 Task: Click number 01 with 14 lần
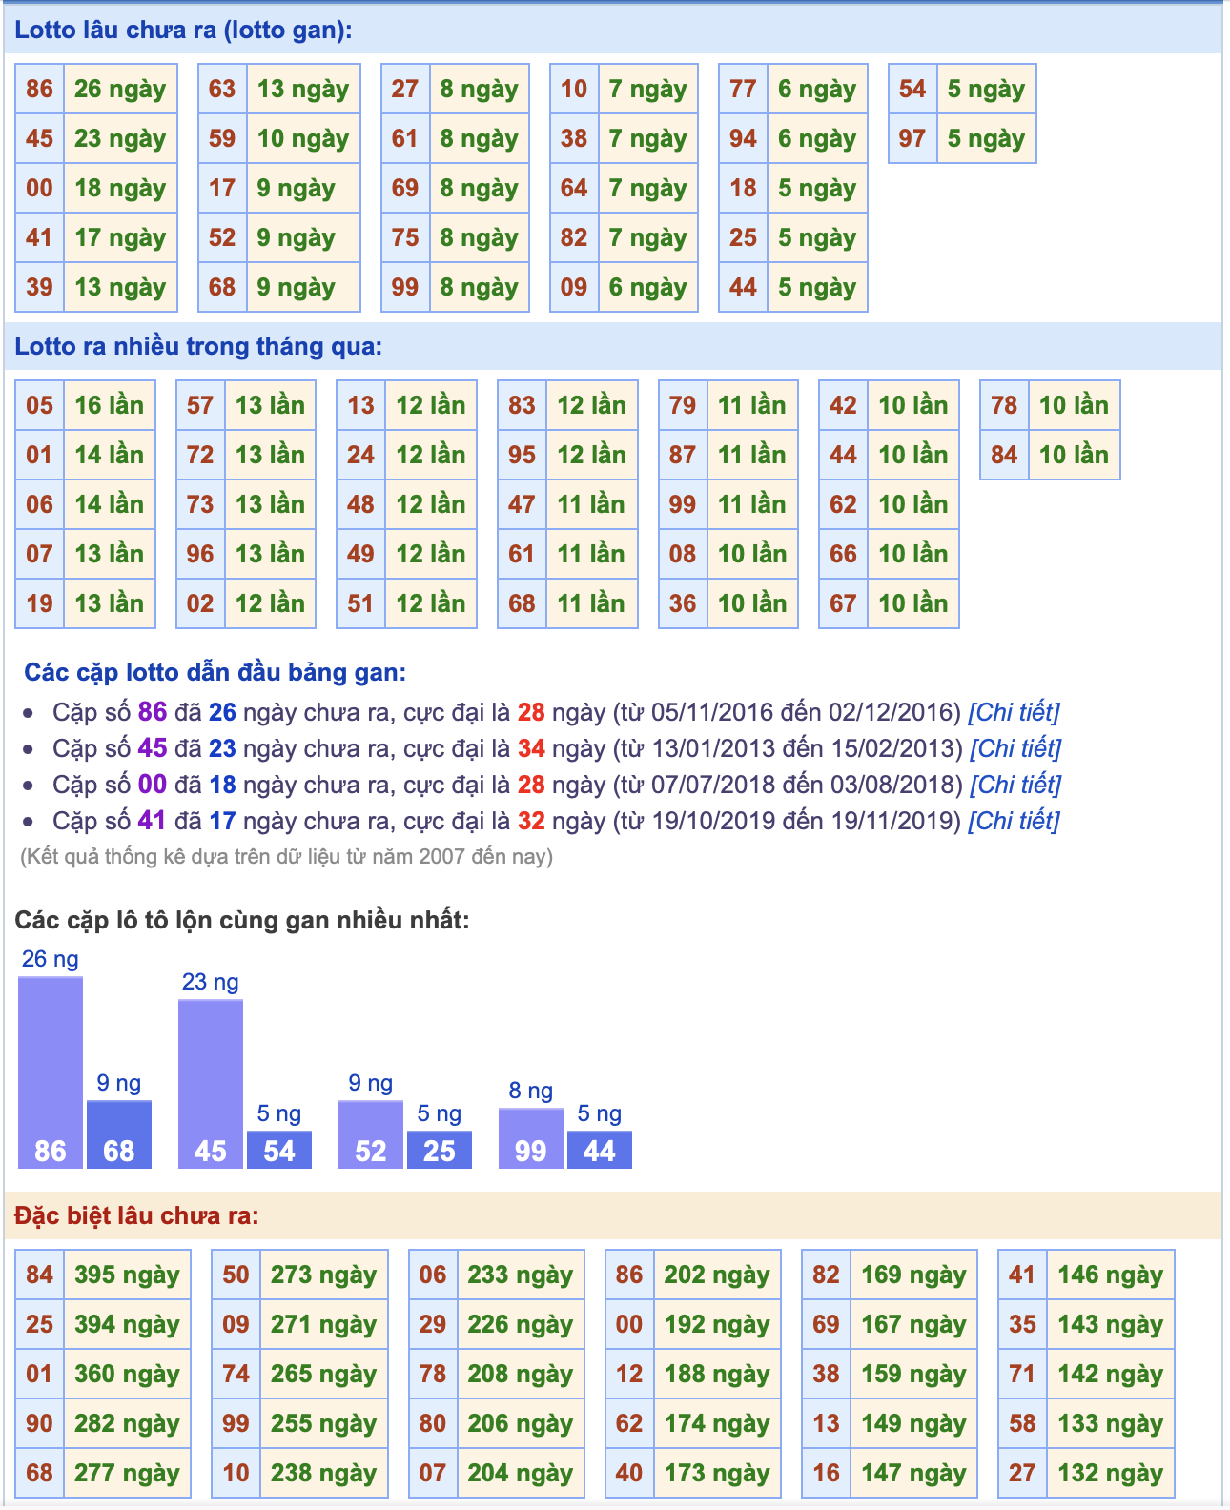(x=39, y=455)
